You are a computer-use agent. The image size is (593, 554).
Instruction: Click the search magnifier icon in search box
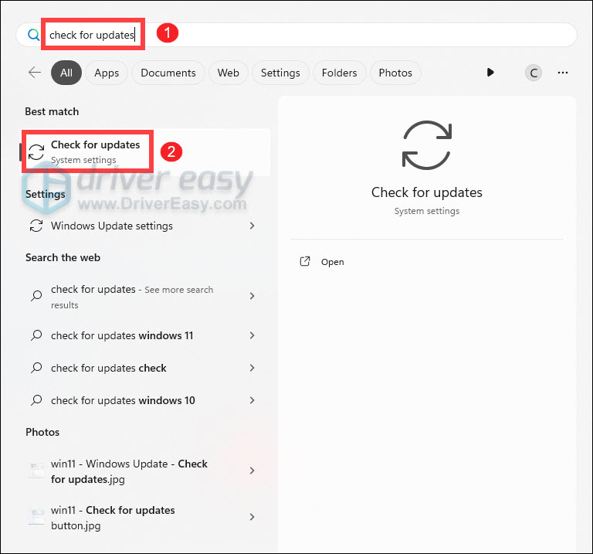(x=33, y=35)
